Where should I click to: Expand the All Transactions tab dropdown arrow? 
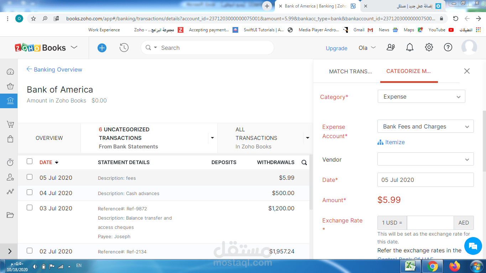(308, 138)
